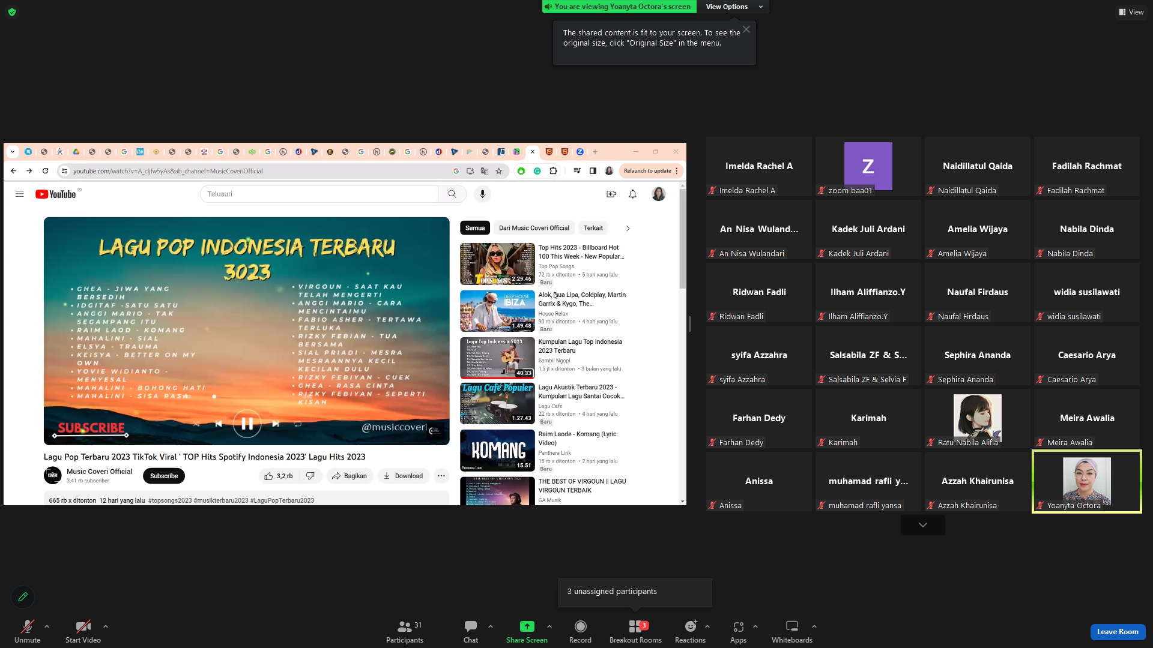This screenshot has width=1153, height=648.
Task: Open Deep House Ibiza video thumbnail
Action: [497, 311]
